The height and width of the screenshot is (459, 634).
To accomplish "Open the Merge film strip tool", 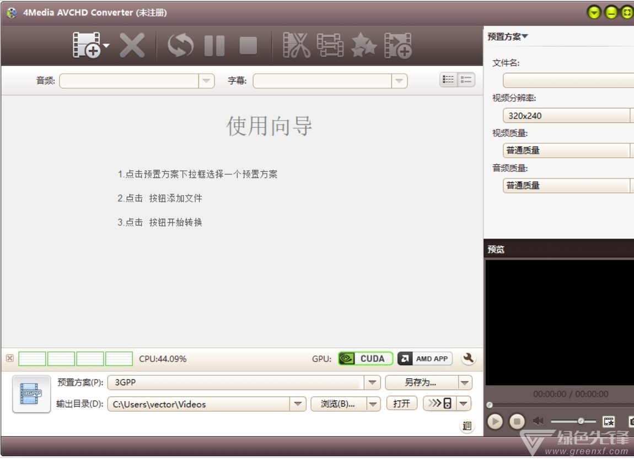I will (x=330, y=45).
